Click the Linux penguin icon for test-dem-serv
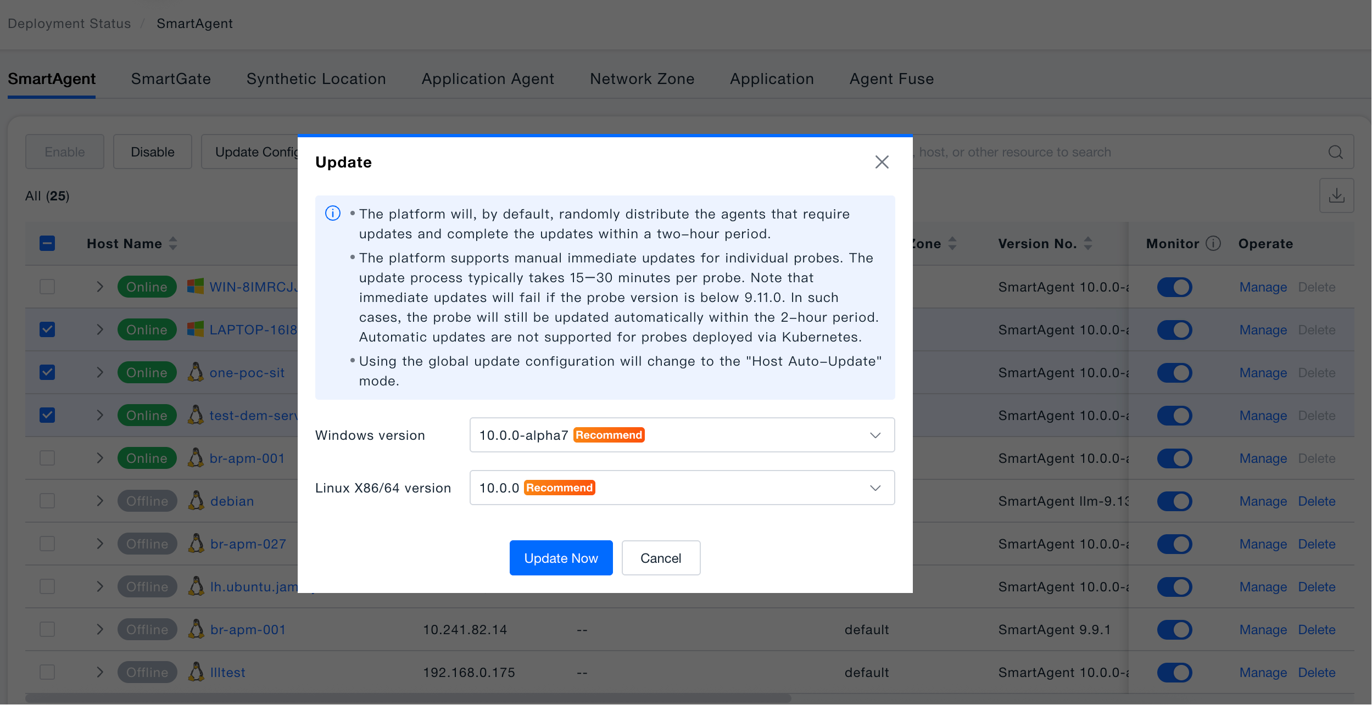The width and height of the screenshot is (1372, 705). (x=196, y=415)
